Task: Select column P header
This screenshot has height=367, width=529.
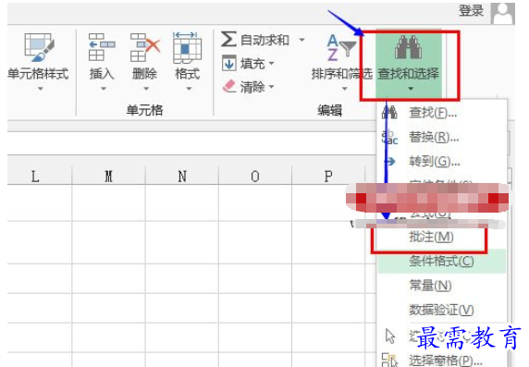Action: click(x=328, y=176)
